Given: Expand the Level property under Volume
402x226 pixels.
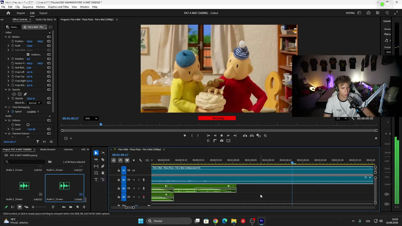Looking at the screenshot, I should pyautogui.click(x=8, y=129).
